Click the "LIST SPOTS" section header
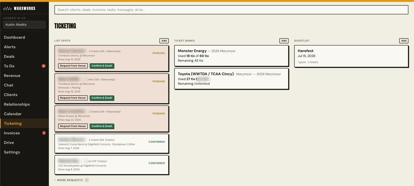 click(62, 41)
